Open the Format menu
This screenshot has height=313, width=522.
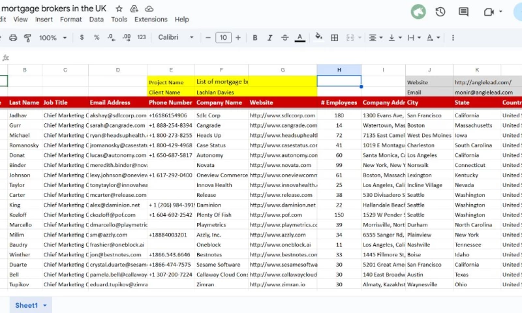[71, 20]
